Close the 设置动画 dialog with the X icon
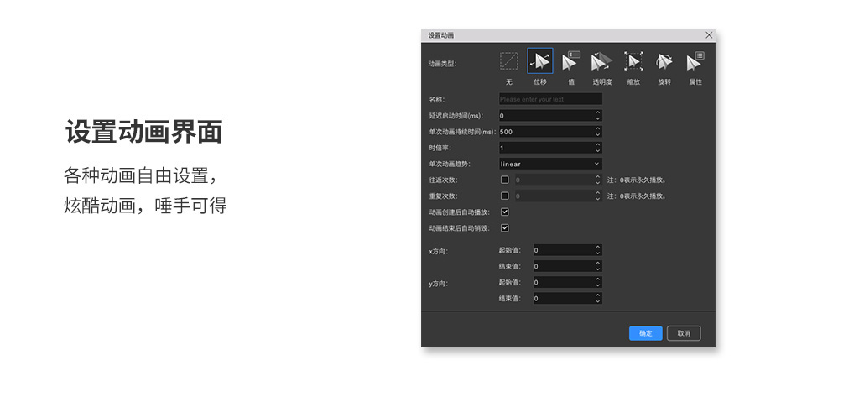The height and width of the screenshot is (397, 859). [709, 35]
